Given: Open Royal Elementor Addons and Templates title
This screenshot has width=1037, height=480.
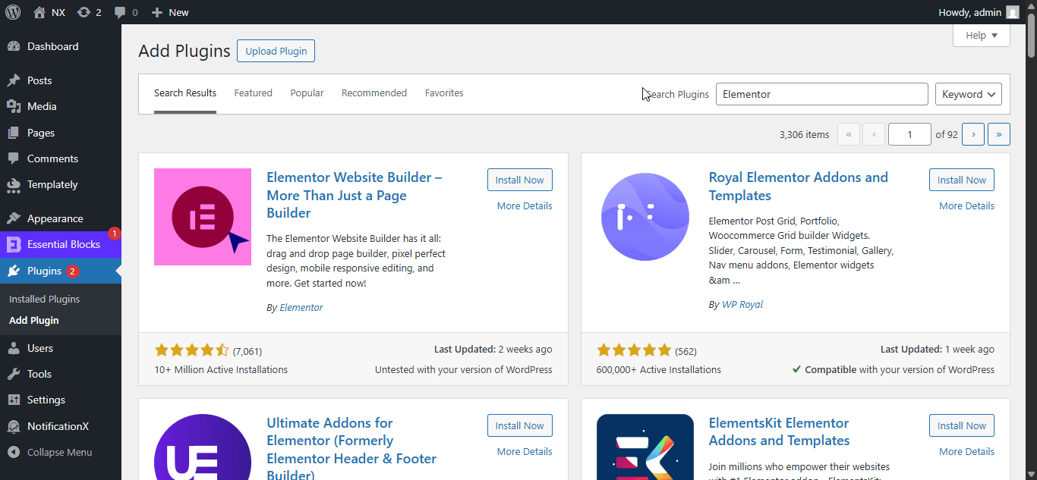Looking at the screenshot, I should 798,187.
